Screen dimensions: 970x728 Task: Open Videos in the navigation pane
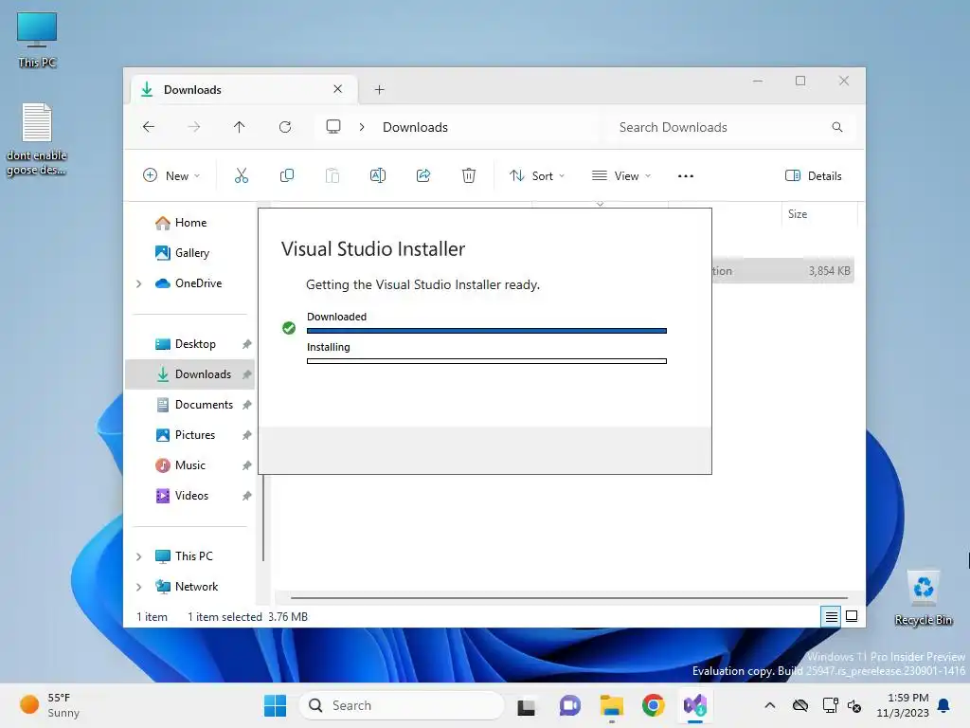pos(191,495)
